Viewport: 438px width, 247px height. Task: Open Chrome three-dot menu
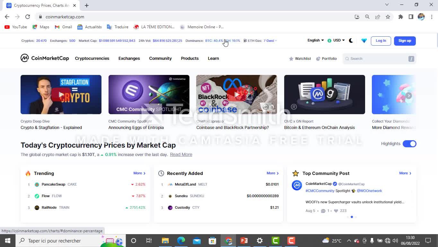coord(432,17)
